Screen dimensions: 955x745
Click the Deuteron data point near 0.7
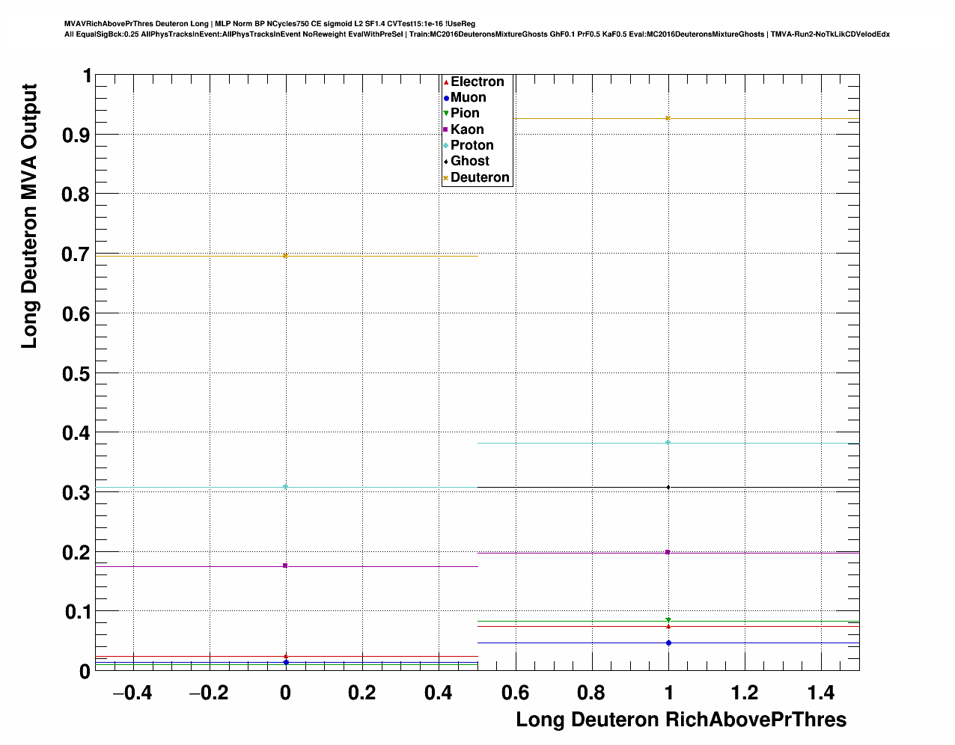285,256
